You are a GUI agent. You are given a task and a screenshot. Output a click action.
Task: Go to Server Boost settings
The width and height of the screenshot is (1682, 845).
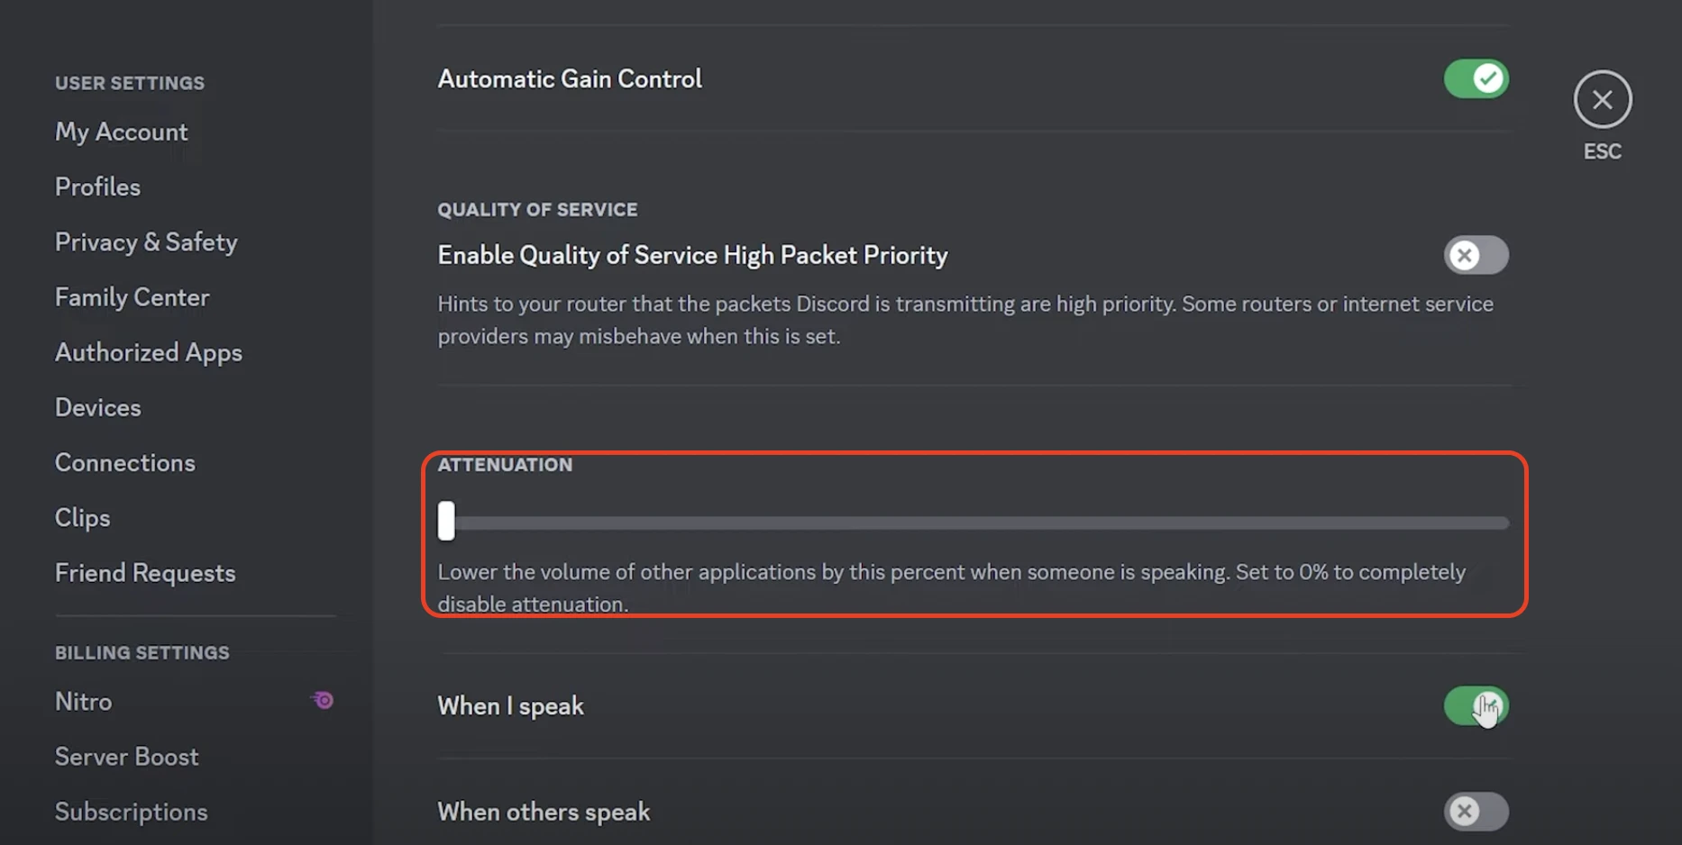click(x=126, y=757)
